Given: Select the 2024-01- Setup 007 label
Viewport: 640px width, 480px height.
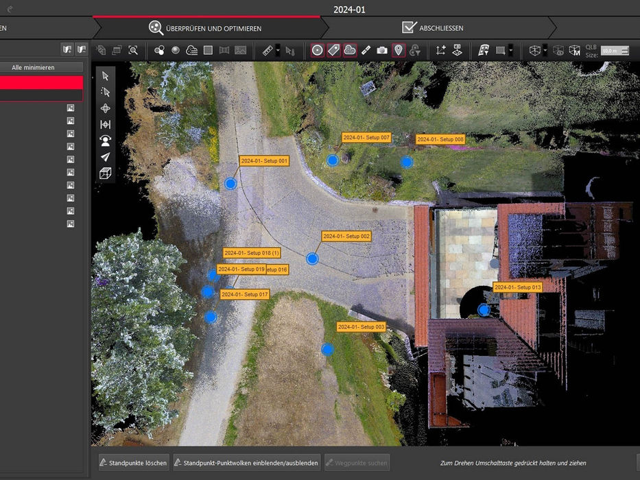Looking at the screenshot, I should 366,138.
